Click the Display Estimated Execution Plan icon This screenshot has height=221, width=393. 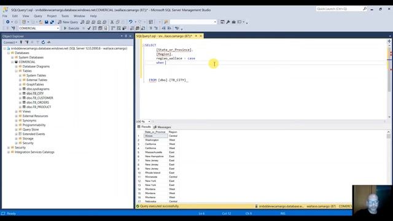pos(95,28)
